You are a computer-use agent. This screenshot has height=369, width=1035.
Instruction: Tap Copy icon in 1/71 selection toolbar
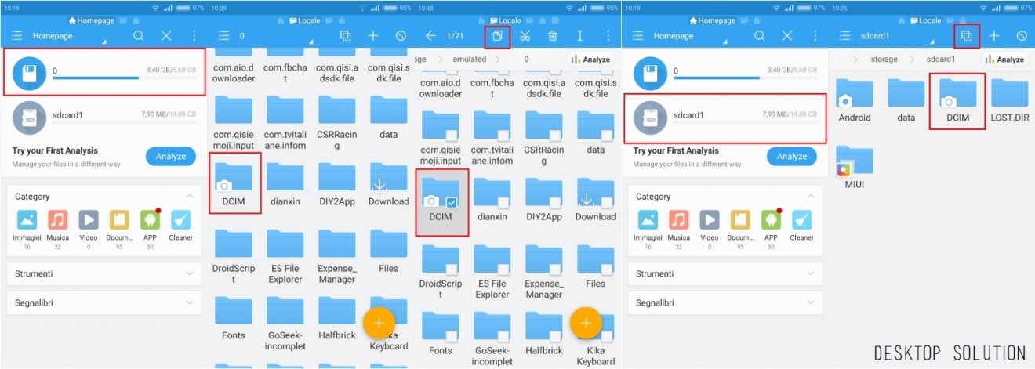[x=497, y=36]
